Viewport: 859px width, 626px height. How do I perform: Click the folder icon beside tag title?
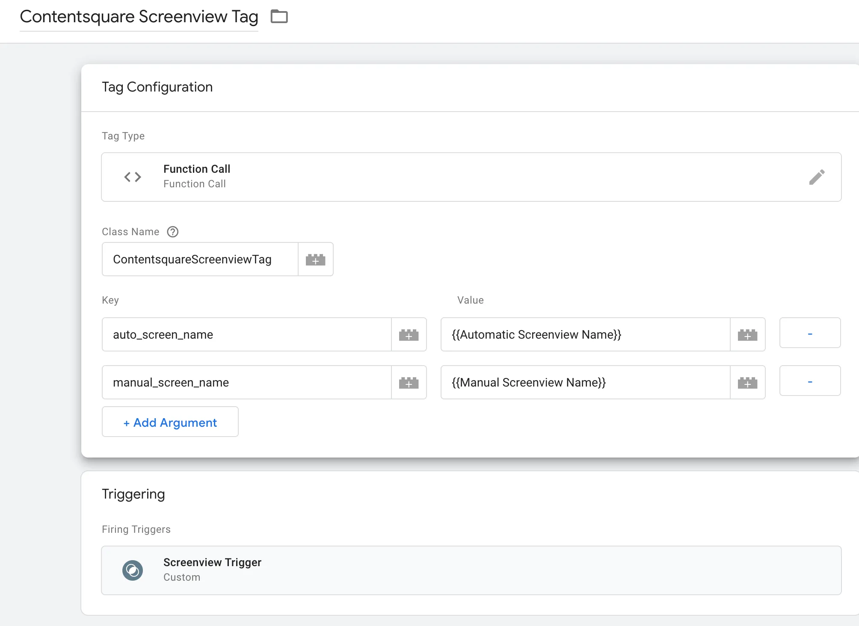(279, 17)
